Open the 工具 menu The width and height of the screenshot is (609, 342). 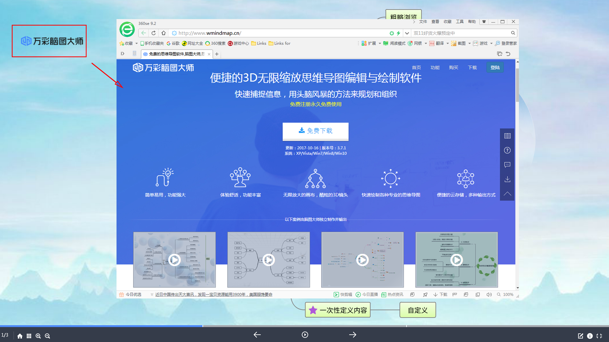[x=459, y=22]
